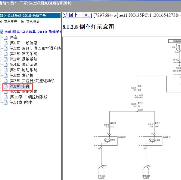Select 第4章 传动系统

(24, 64)
